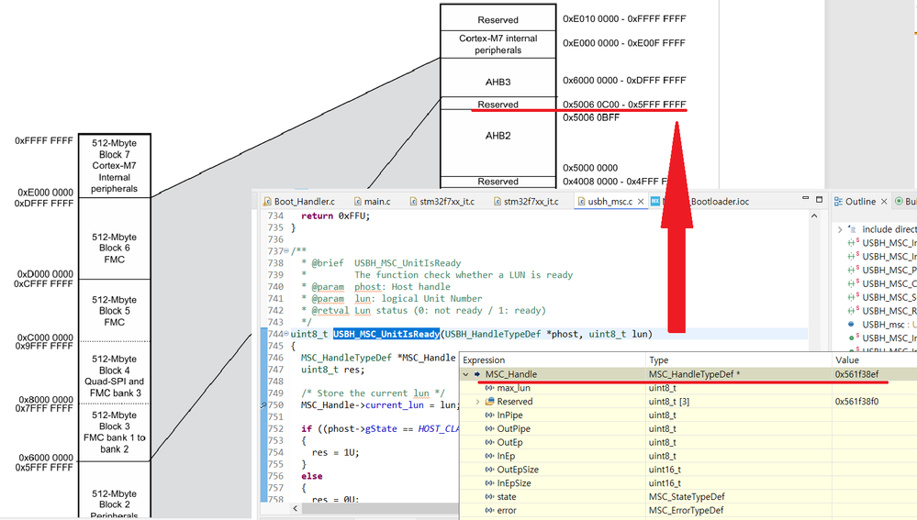Image resolution: width=917 pixels, height=520 pixels.
Task: Click the variable icon beside OutEp
Action: point(489,442)
